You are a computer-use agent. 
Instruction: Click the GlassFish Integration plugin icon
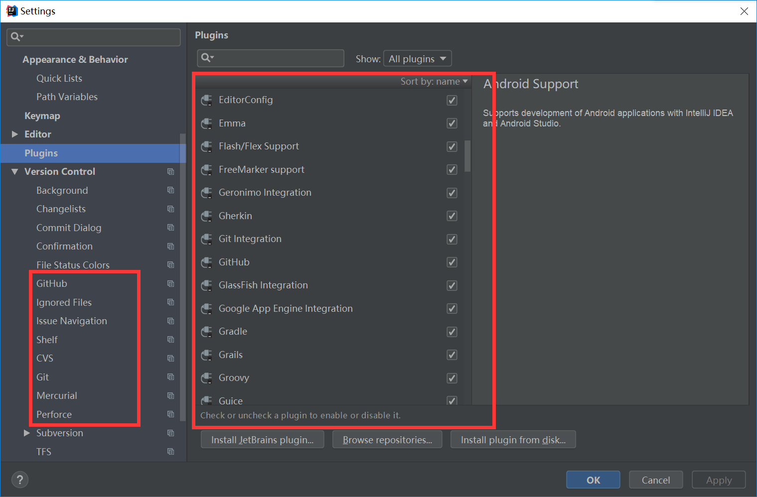coord(206,286)
